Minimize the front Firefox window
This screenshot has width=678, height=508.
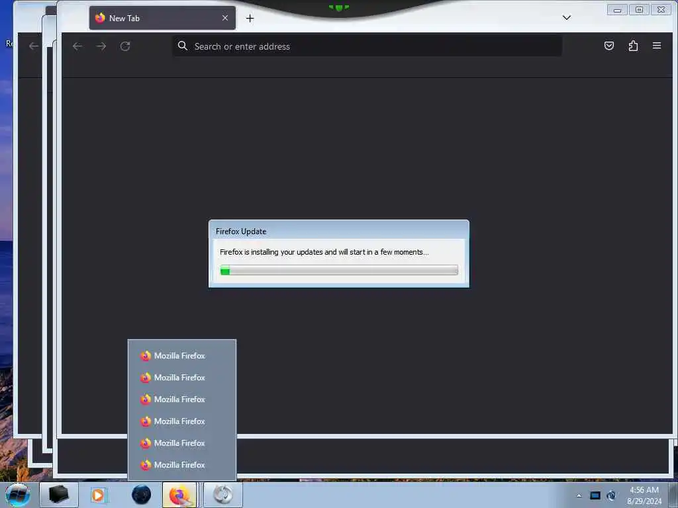click(x=617, y=10)
